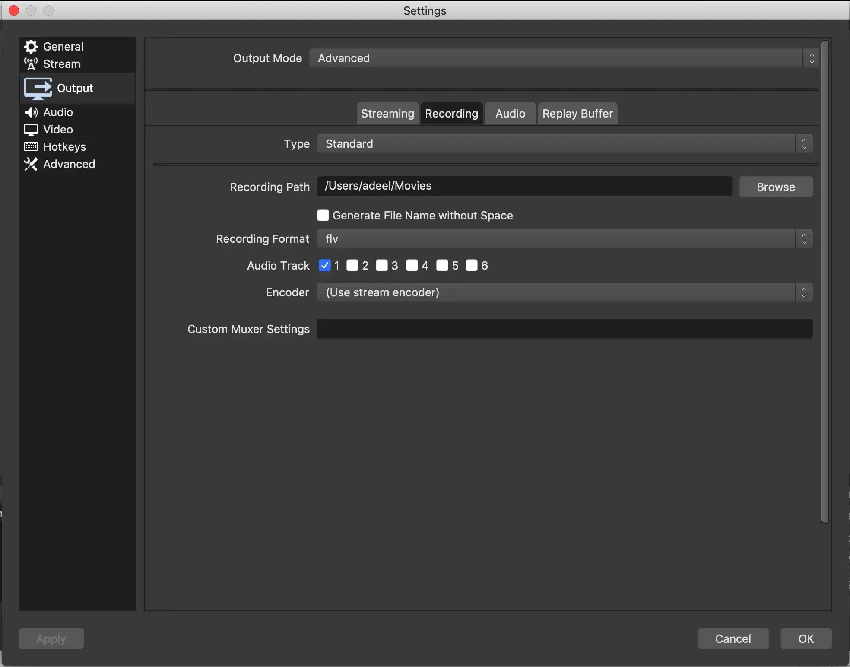
Task: Click the Hotkeys keyboard icon
Action: click(x=31, y=147)
